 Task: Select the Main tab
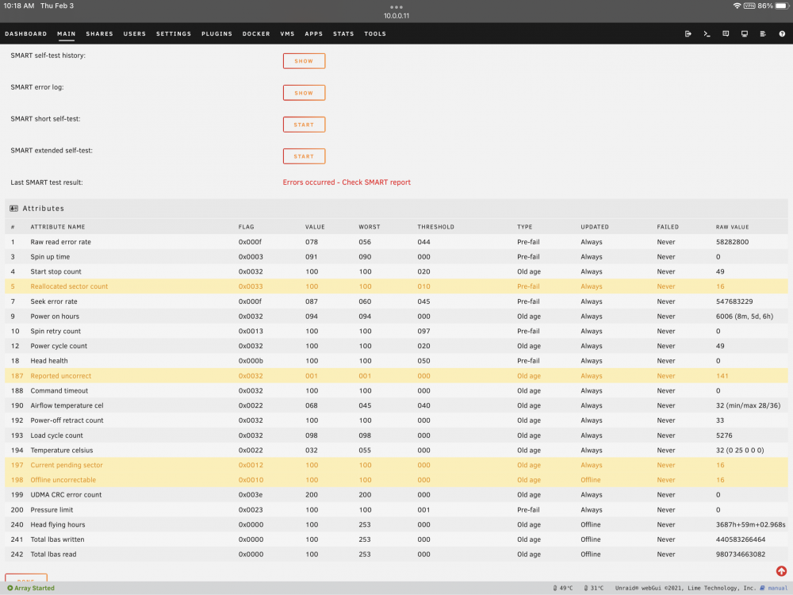(67, 34)
